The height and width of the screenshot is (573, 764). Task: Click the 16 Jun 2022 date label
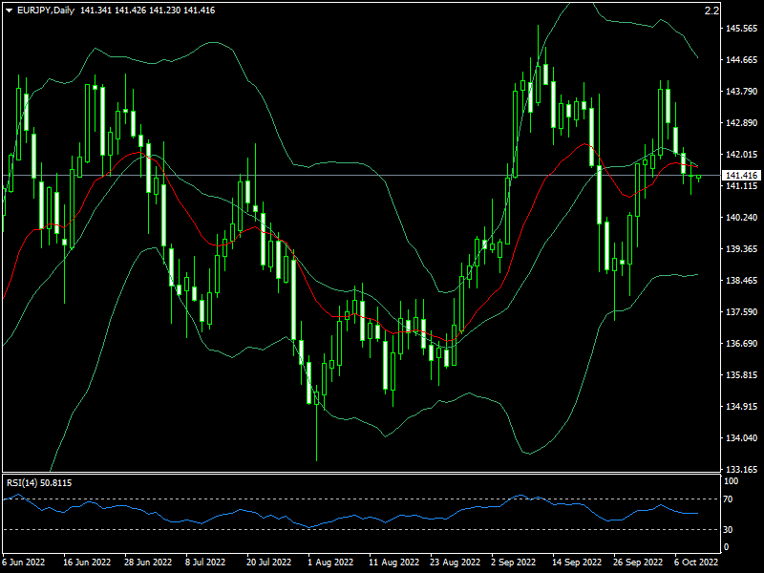pyautogui.click(x=87, y=562)
